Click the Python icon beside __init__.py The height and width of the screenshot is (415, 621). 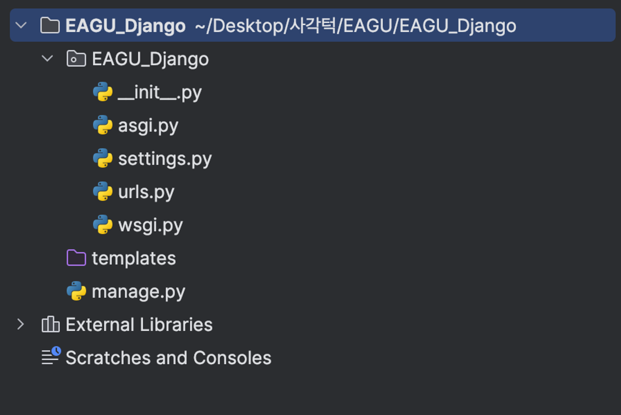(103, 92)
